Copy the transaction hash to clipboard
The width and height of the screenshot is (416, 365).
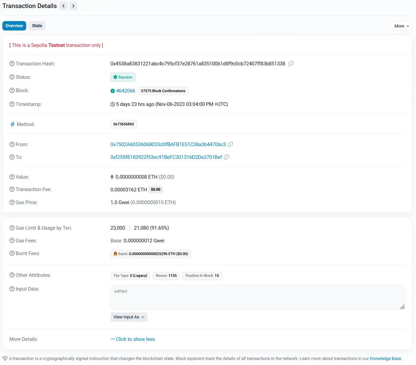click(291, 63)
